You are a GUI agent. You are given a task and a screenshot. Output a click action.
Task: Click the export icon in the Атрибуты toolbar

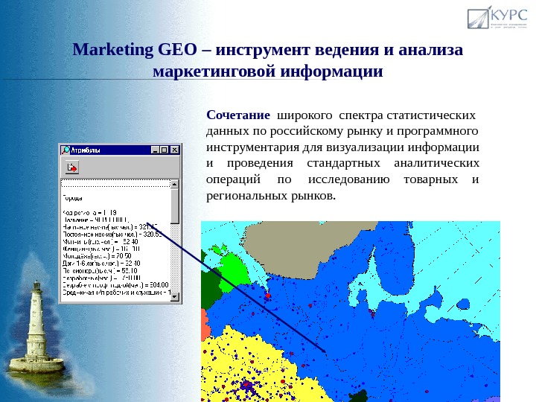72,167
